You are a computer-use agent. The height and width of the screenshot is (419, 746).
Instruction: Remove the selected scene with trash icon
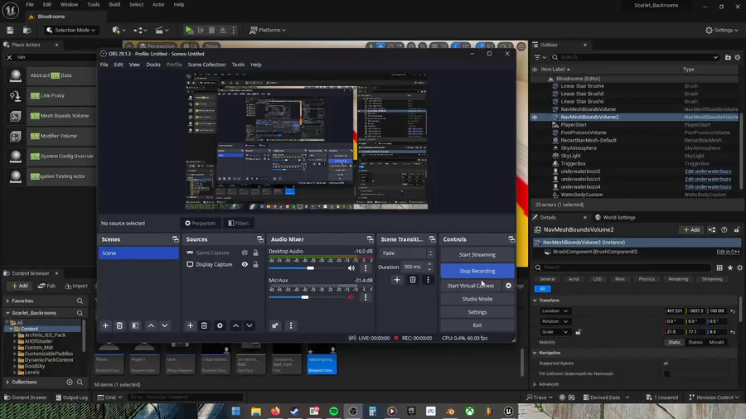coord(119,325)
